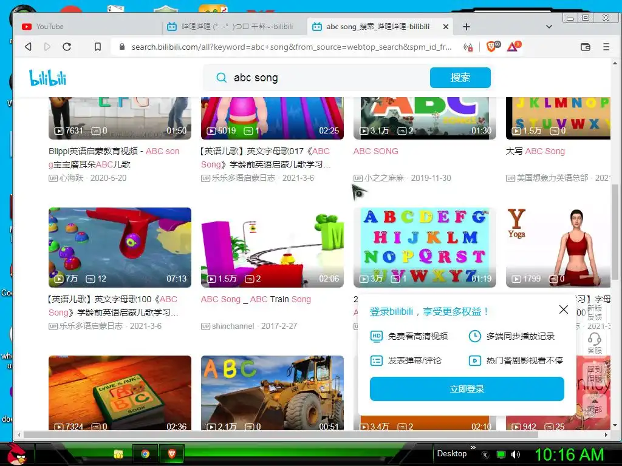
Task: Play the 01:50 Blippi video thumbnail
Action: (120, 118)
